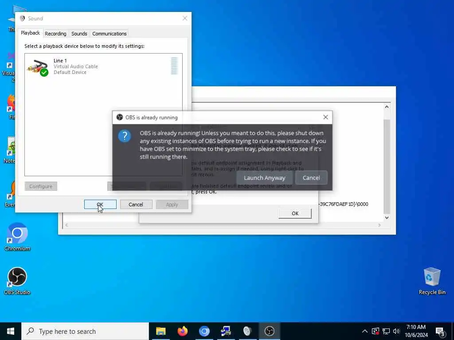The height and width of the screenshot is (340, 454).
Task: Switch to the Recording tab in Sound
Action: tap(55, 34)
